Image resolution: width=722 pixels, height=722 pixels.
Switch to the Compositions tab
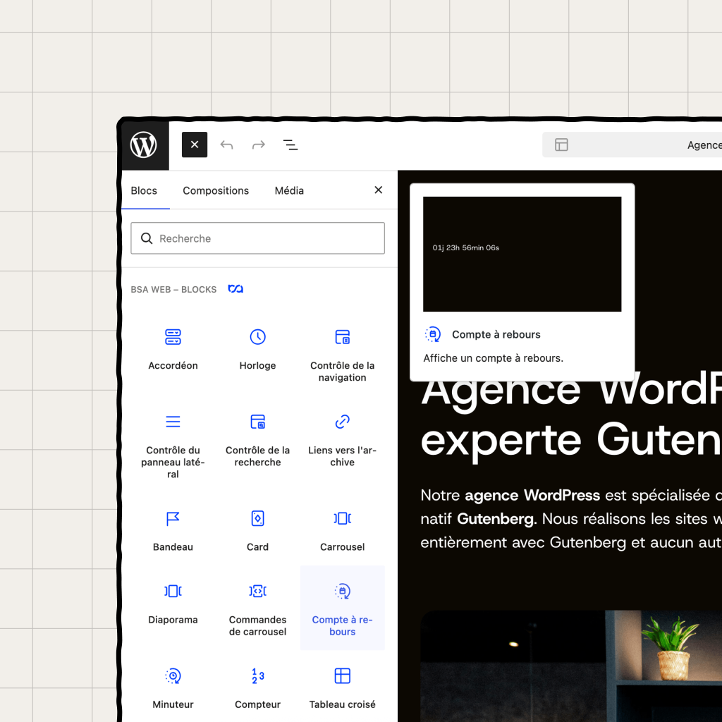point(216,190)
